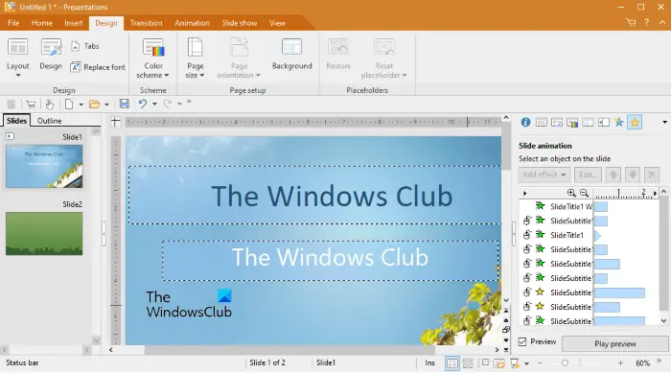671x374 pixels.
Task: Switch to the Home ribbon tab
Action: (42, 23)
